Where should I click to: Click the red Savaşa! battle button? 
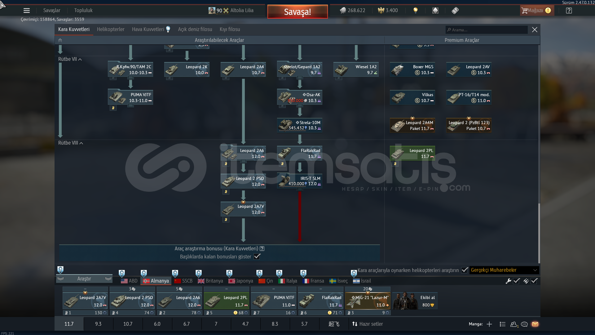(297, 12)
